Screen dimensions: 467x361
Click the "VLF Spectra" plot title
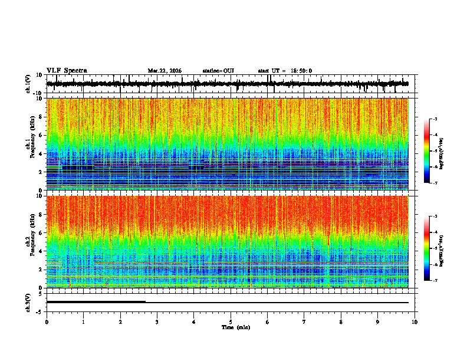[67, 71]
